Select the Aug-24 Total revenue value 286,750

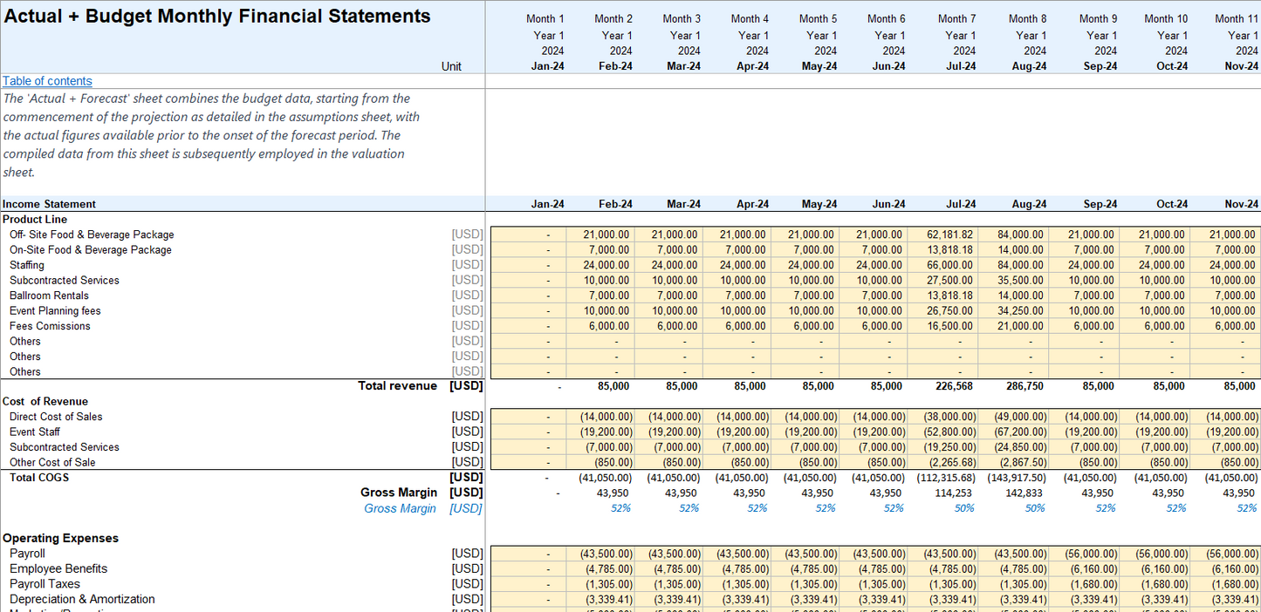point(1024,386)
